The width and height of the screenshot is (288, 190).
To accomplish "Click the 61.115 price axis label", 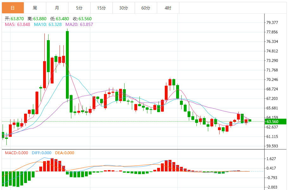I will coord(272,136).
